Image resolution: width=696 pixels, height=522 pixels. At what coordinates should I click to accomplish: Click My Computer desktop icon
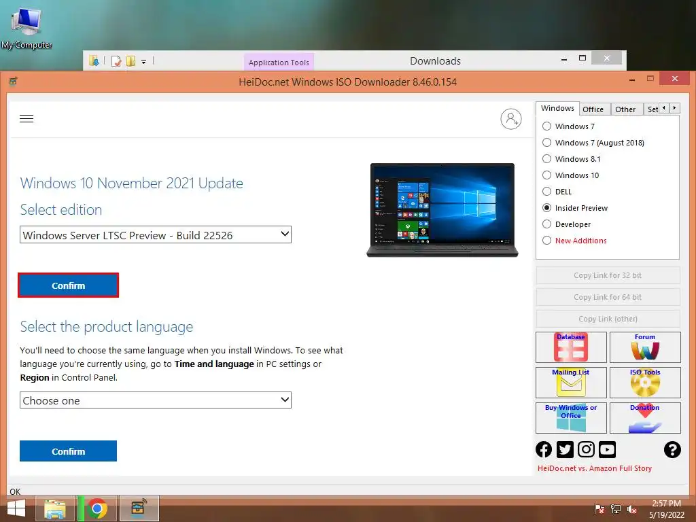[x=27, y=27]
